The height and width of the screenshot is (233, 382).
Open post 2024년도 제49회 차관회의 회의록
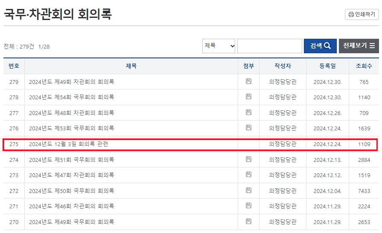pos(72,82)
